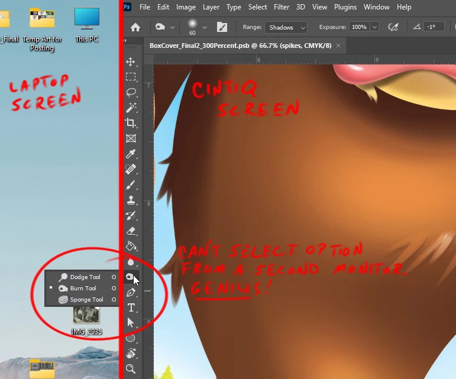Image resolution: width=456 pixels, height=379 pixels.
Task: Click the 60 brush size preview
Action: [x=192, y=27]
